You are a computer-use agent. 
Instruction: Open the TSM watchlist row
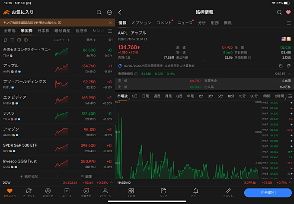point(58,52)
